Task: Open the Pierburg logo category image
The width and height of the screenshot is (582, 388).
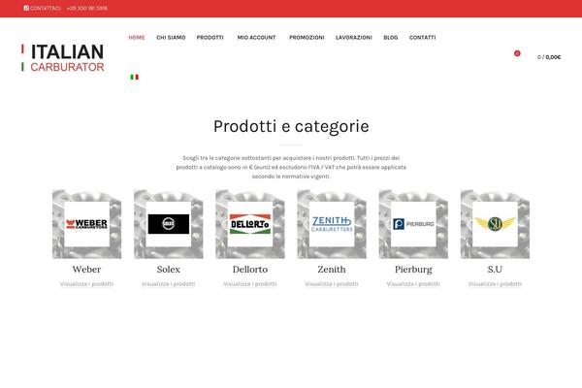Action: click(x=413, y=224)
